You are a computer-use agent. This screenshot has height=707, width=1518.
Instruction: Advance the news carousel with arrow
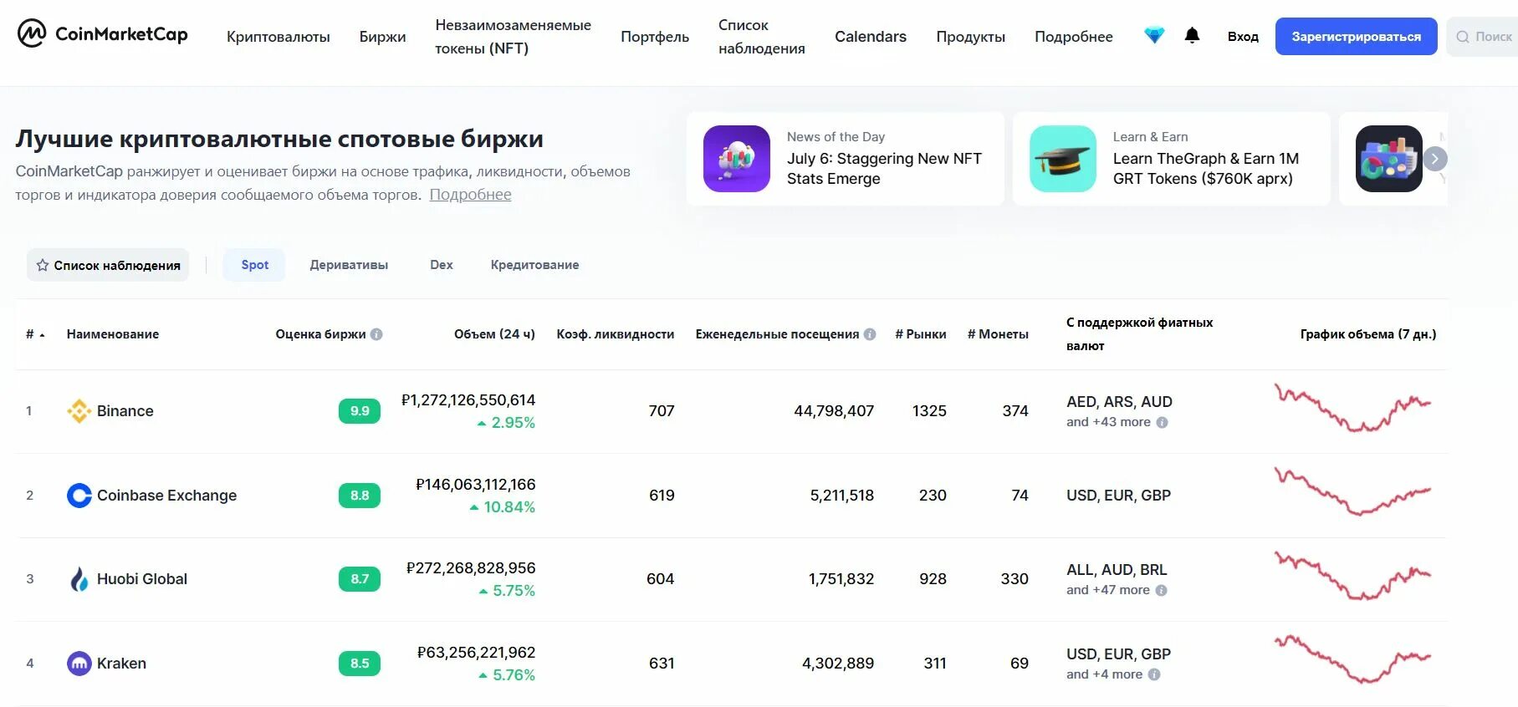pos(1435,159)
